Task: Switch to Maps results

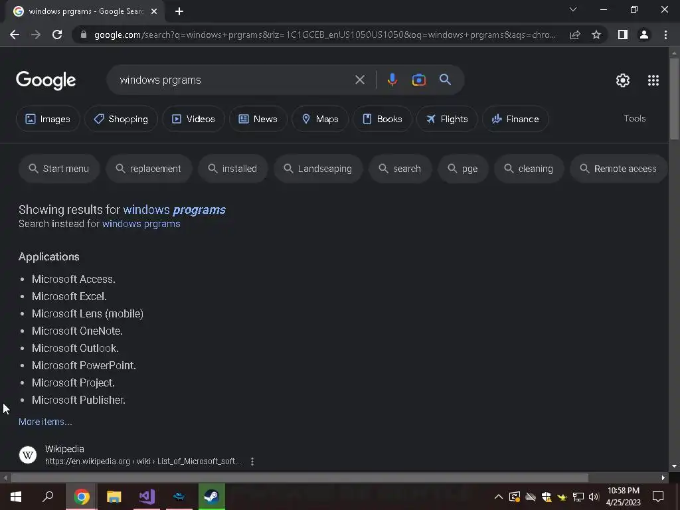Action: tap(320, 119)
